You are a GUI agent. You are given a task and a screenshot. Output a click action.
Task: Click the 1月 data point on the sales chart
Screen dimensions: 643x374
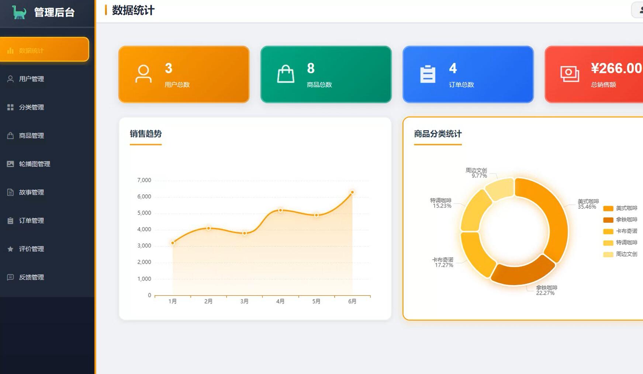(x=173, y=243)
